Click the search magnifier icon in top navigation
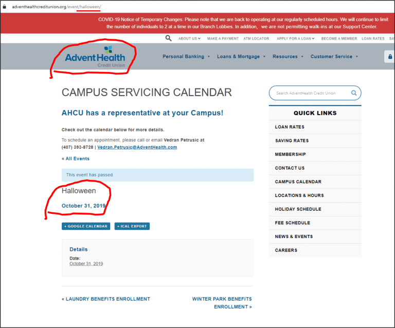 pyautogui.click(x=168, y=38)
